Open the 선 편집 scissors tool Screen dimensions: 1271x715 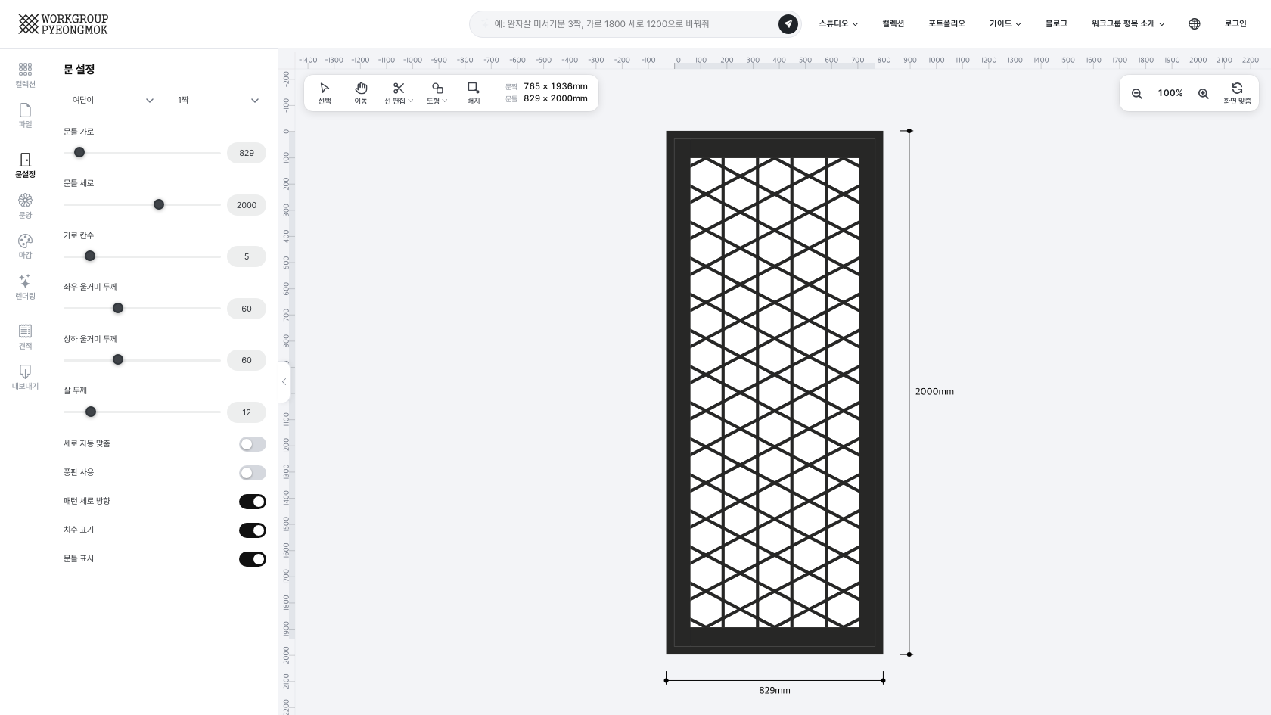click(x=399, y=93)
